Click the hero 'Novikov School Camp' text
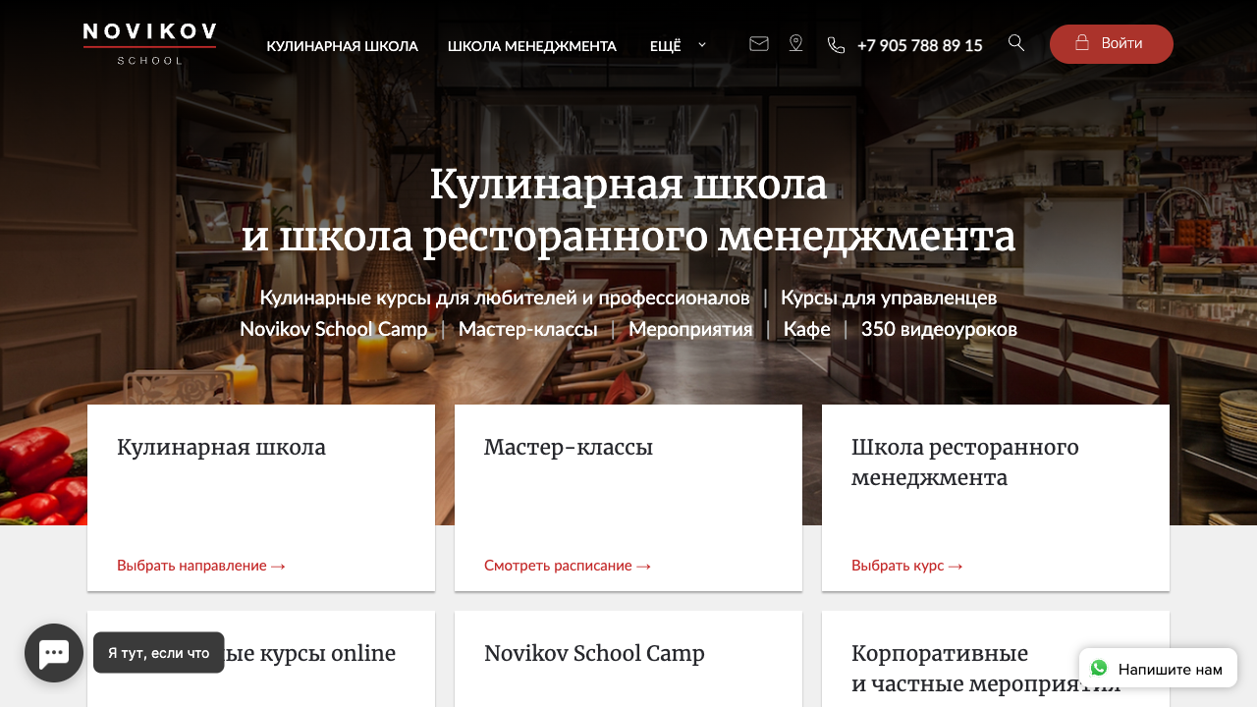 tap(334, 329)
